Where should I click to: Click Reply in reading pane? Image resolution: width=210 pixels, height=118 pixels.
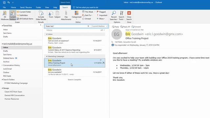click(x=115, y=27)
